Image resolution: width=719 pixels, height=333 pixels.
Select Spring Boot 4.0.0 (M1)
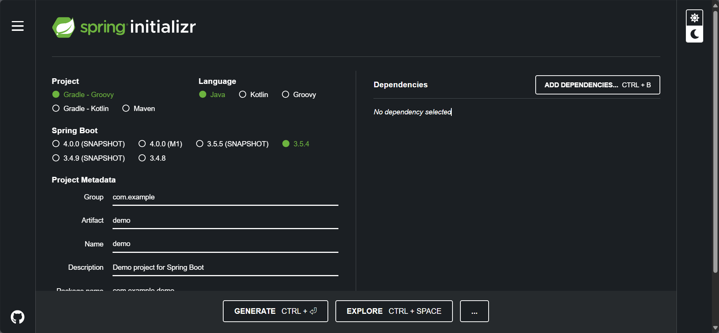160,144
